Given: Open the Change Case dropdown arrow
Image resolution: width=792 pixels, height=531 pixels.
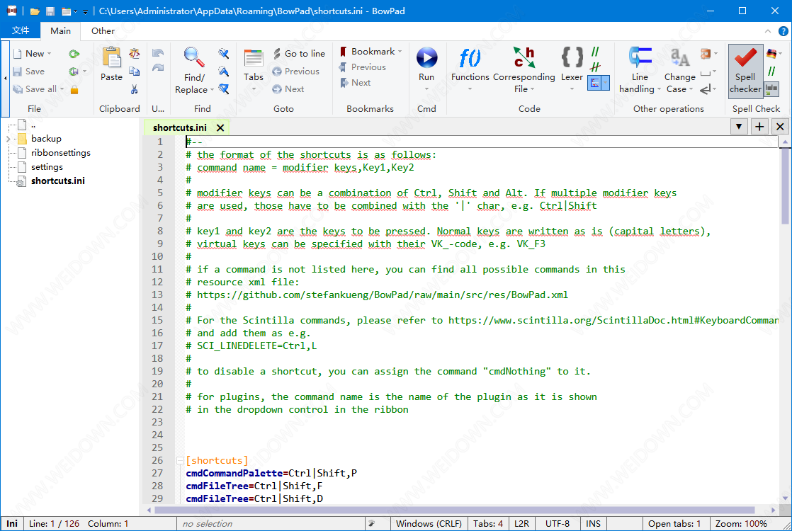Looking at the screenshot, I should click(691, 89).
